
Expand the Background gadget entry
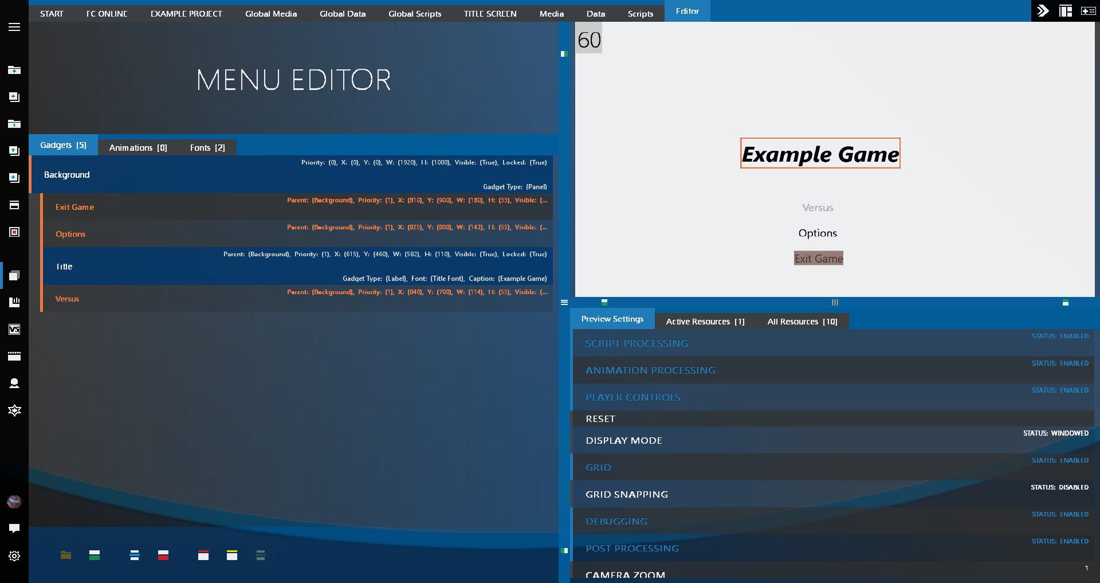pyautogui.click(x=292, y=174)
